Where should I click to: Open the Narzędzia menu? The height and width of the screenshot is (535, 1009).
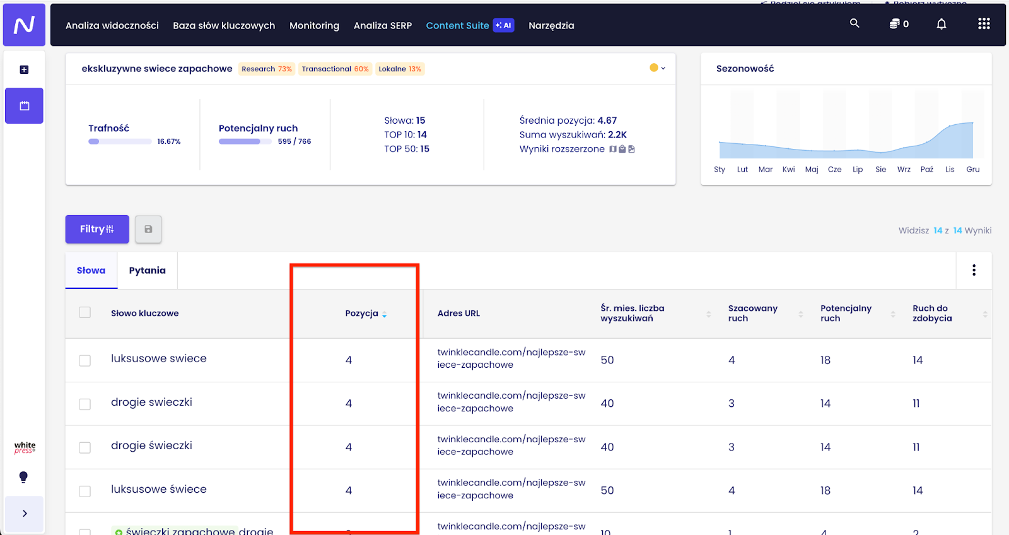[x=551, y=25]
